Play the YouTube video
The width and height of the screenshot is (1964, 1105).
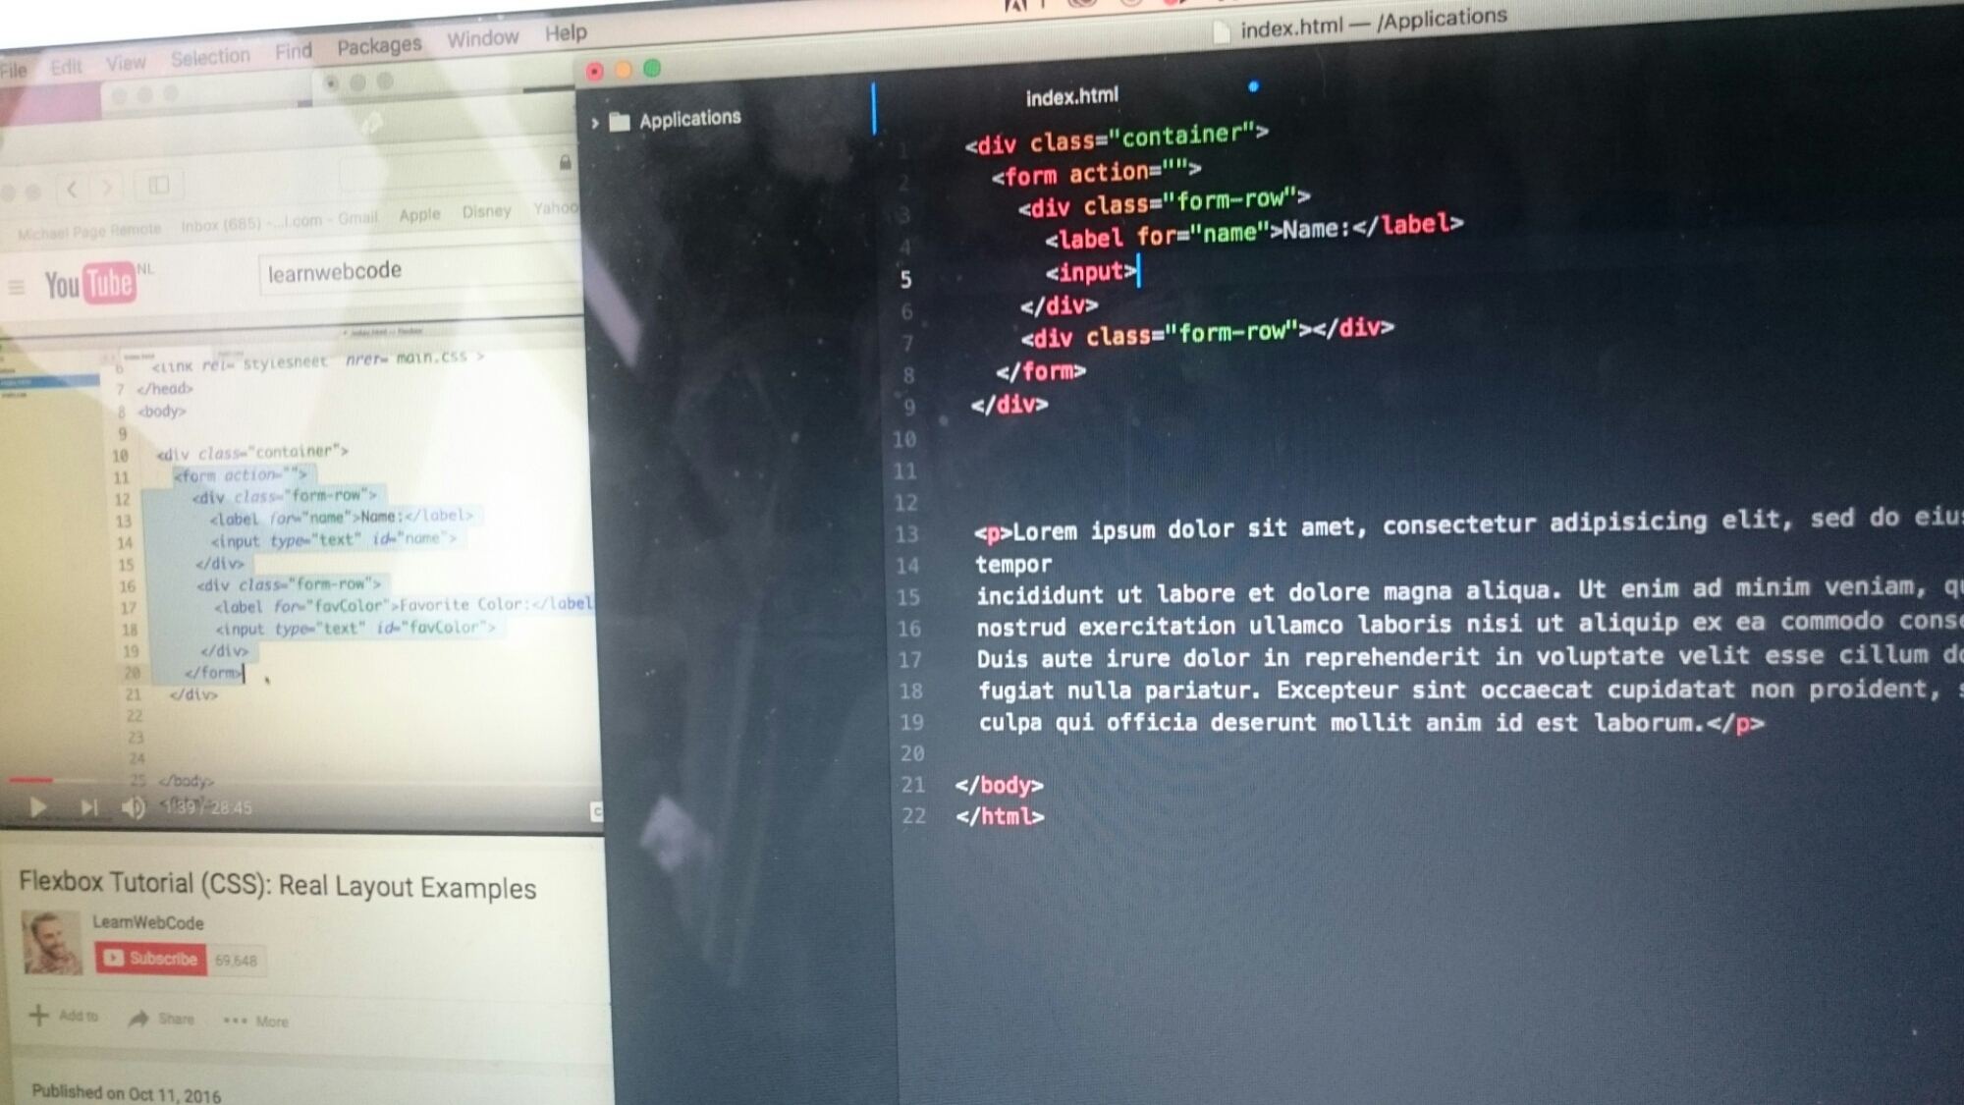pyautogui.click(x=37, y=807)
